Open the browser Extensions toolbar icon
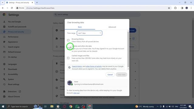 tap(175, 8)
